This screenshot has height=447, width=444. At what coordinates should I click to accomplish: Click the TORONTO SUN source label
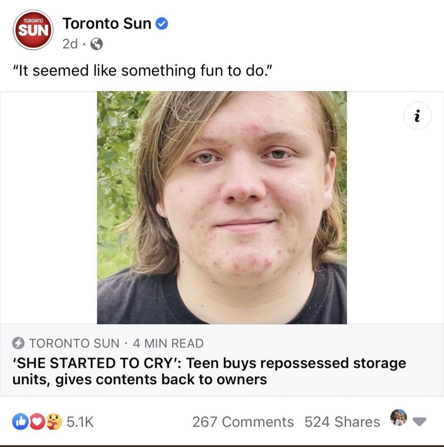(74, 344)
